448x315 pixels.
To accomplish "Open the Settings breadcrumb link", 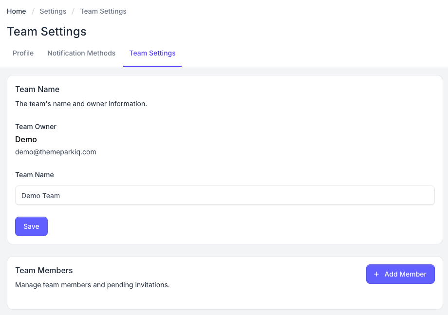I will [x=53, y=11].
